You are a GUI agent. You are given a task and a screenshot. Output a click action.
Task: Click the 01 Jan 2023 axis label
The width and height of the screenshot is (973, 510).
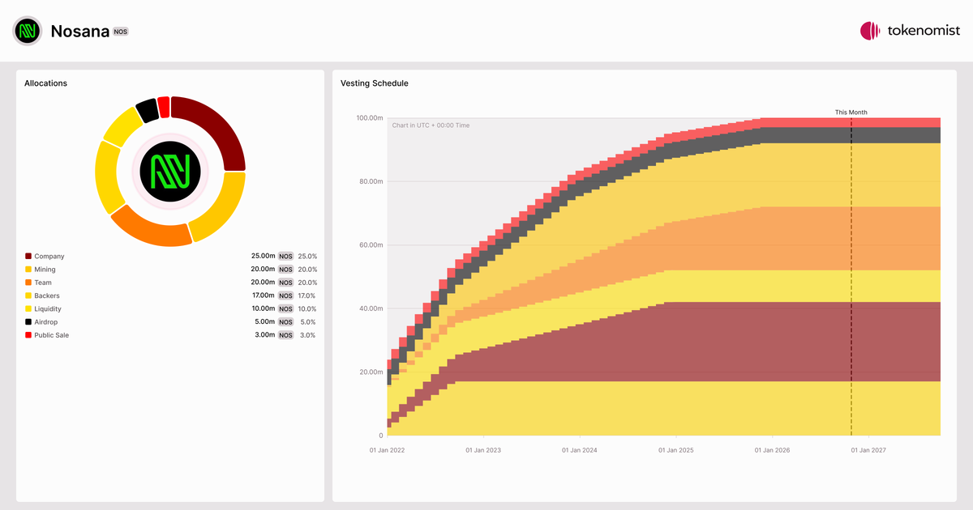[484, 449]
